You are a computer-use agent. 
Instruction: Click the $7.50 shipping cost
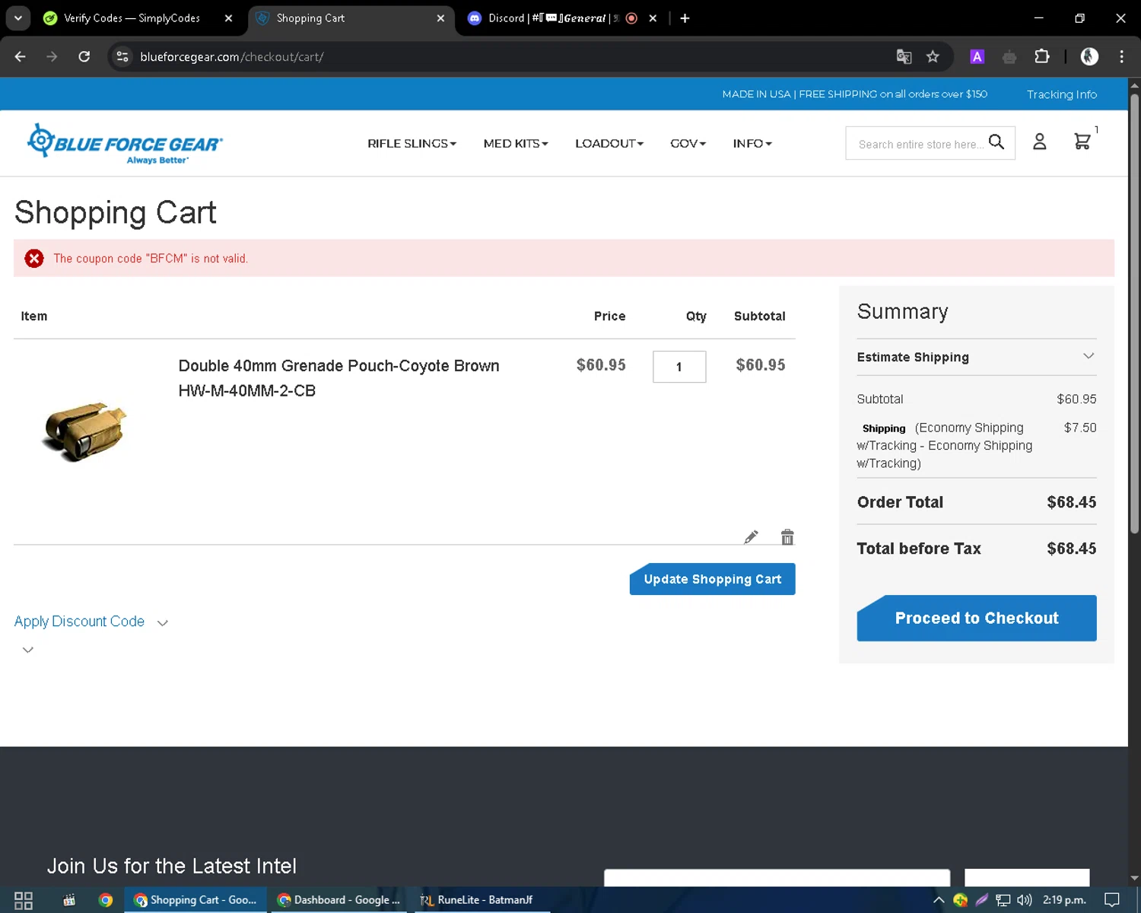point(1080,428)
